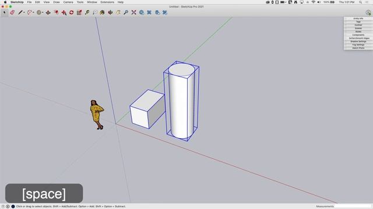Expand the Scenes panel
373x209 pixels.
click(358, 28)
